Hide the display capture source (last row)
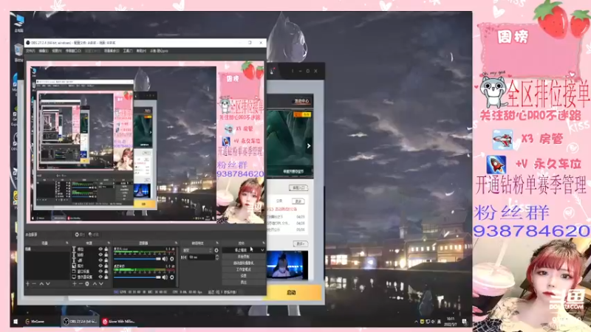 pyautogui.click(x=100, y=277)
